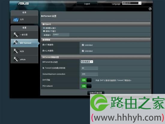Click the Global Maximum connection label
Image resolution: width=165 pixels, height=124 pixels.
54,74
